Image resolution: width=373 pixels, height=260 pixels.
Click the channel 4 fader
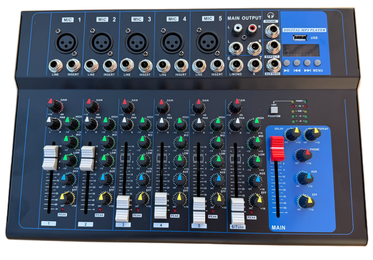(161, 205)
